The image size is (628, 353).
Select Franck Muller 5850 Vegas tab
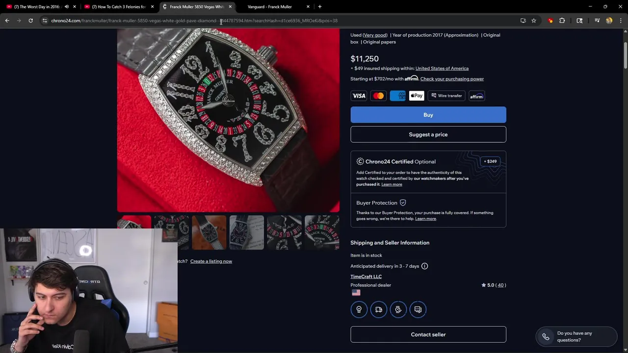196,7
